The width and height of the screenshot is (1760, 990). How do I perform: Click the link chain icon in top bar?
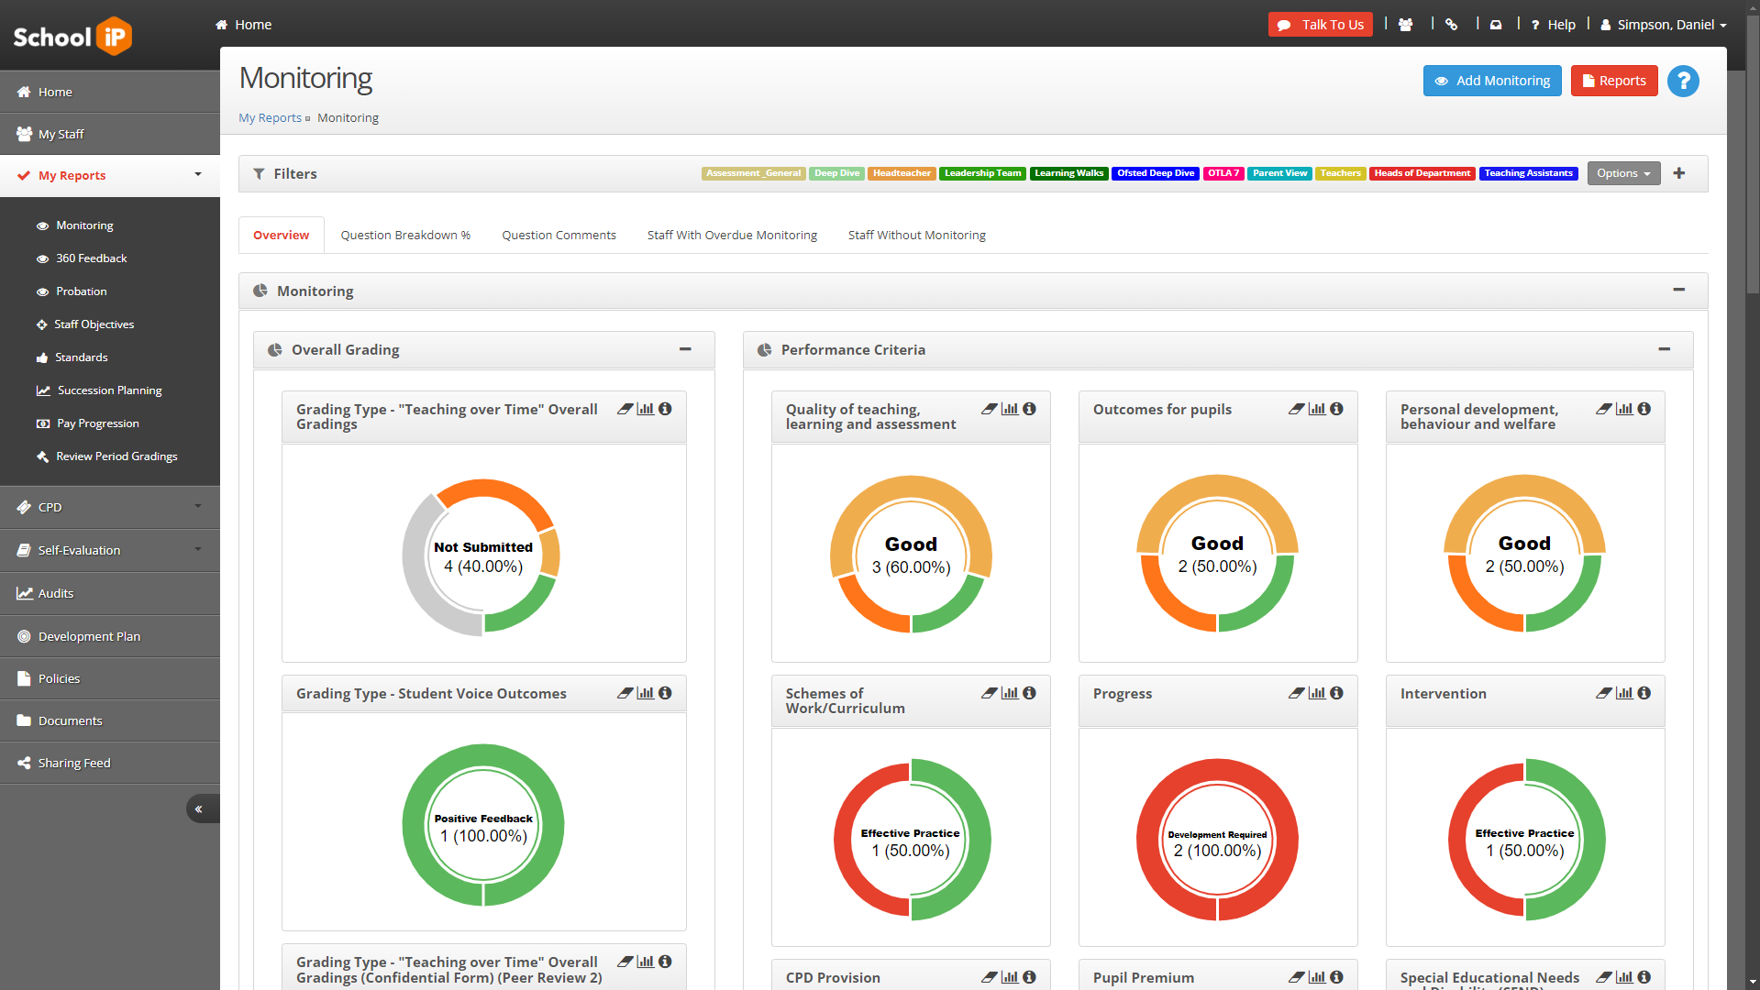coord(1451,25)
